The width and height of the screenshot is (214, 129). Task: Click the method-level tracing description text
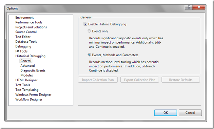124,66
